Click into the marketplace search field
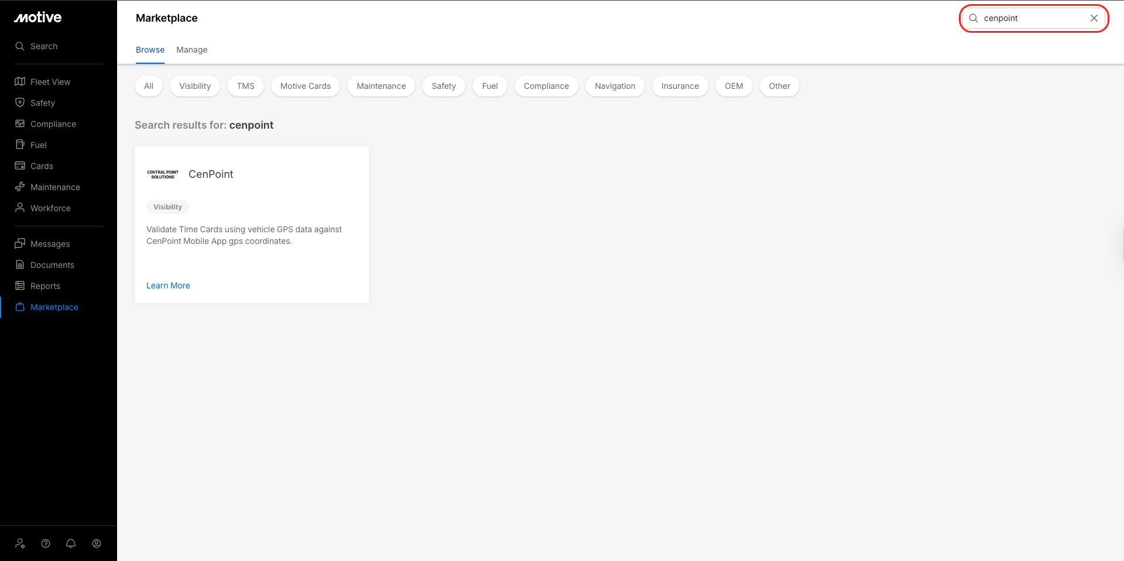The width and height of the screenshot is (1124, 561). [1034, 18]
